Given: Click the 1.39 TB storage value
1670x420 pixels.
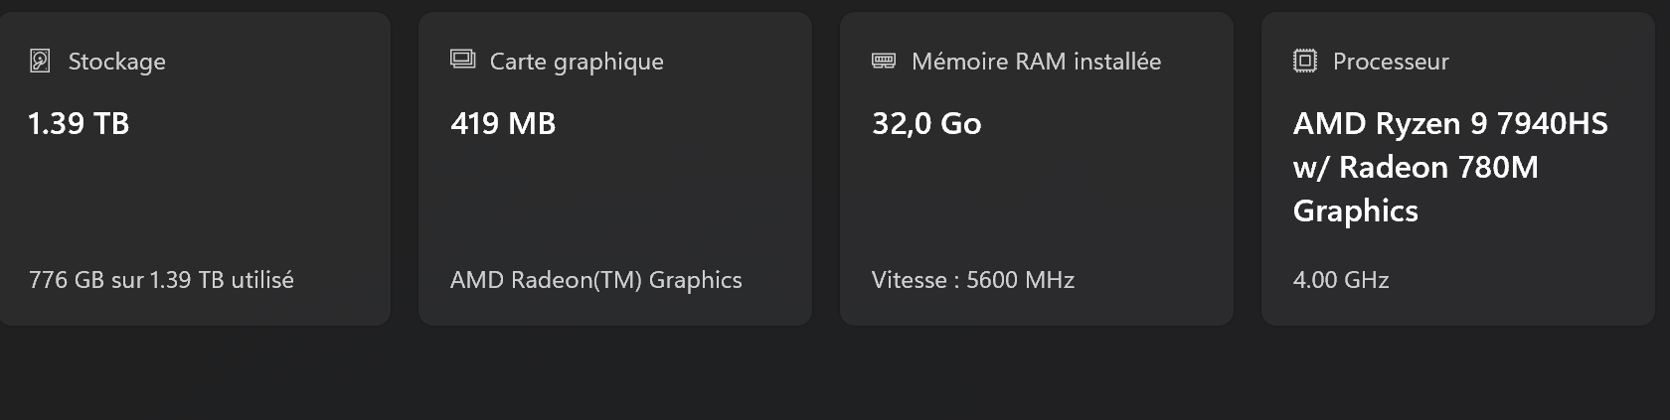Looking at the screenshot, I should (x=79, y=123).
